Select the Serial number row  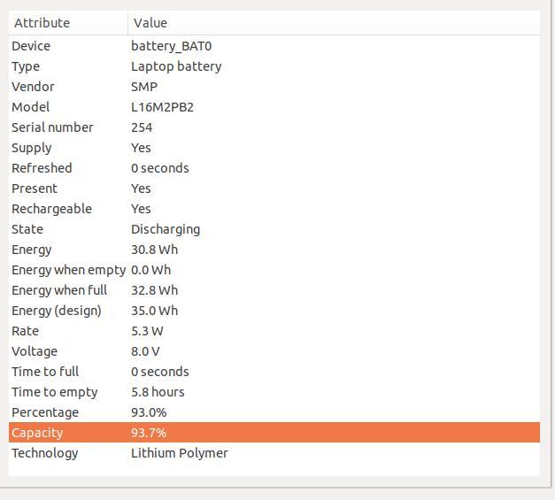click(274, 127)
